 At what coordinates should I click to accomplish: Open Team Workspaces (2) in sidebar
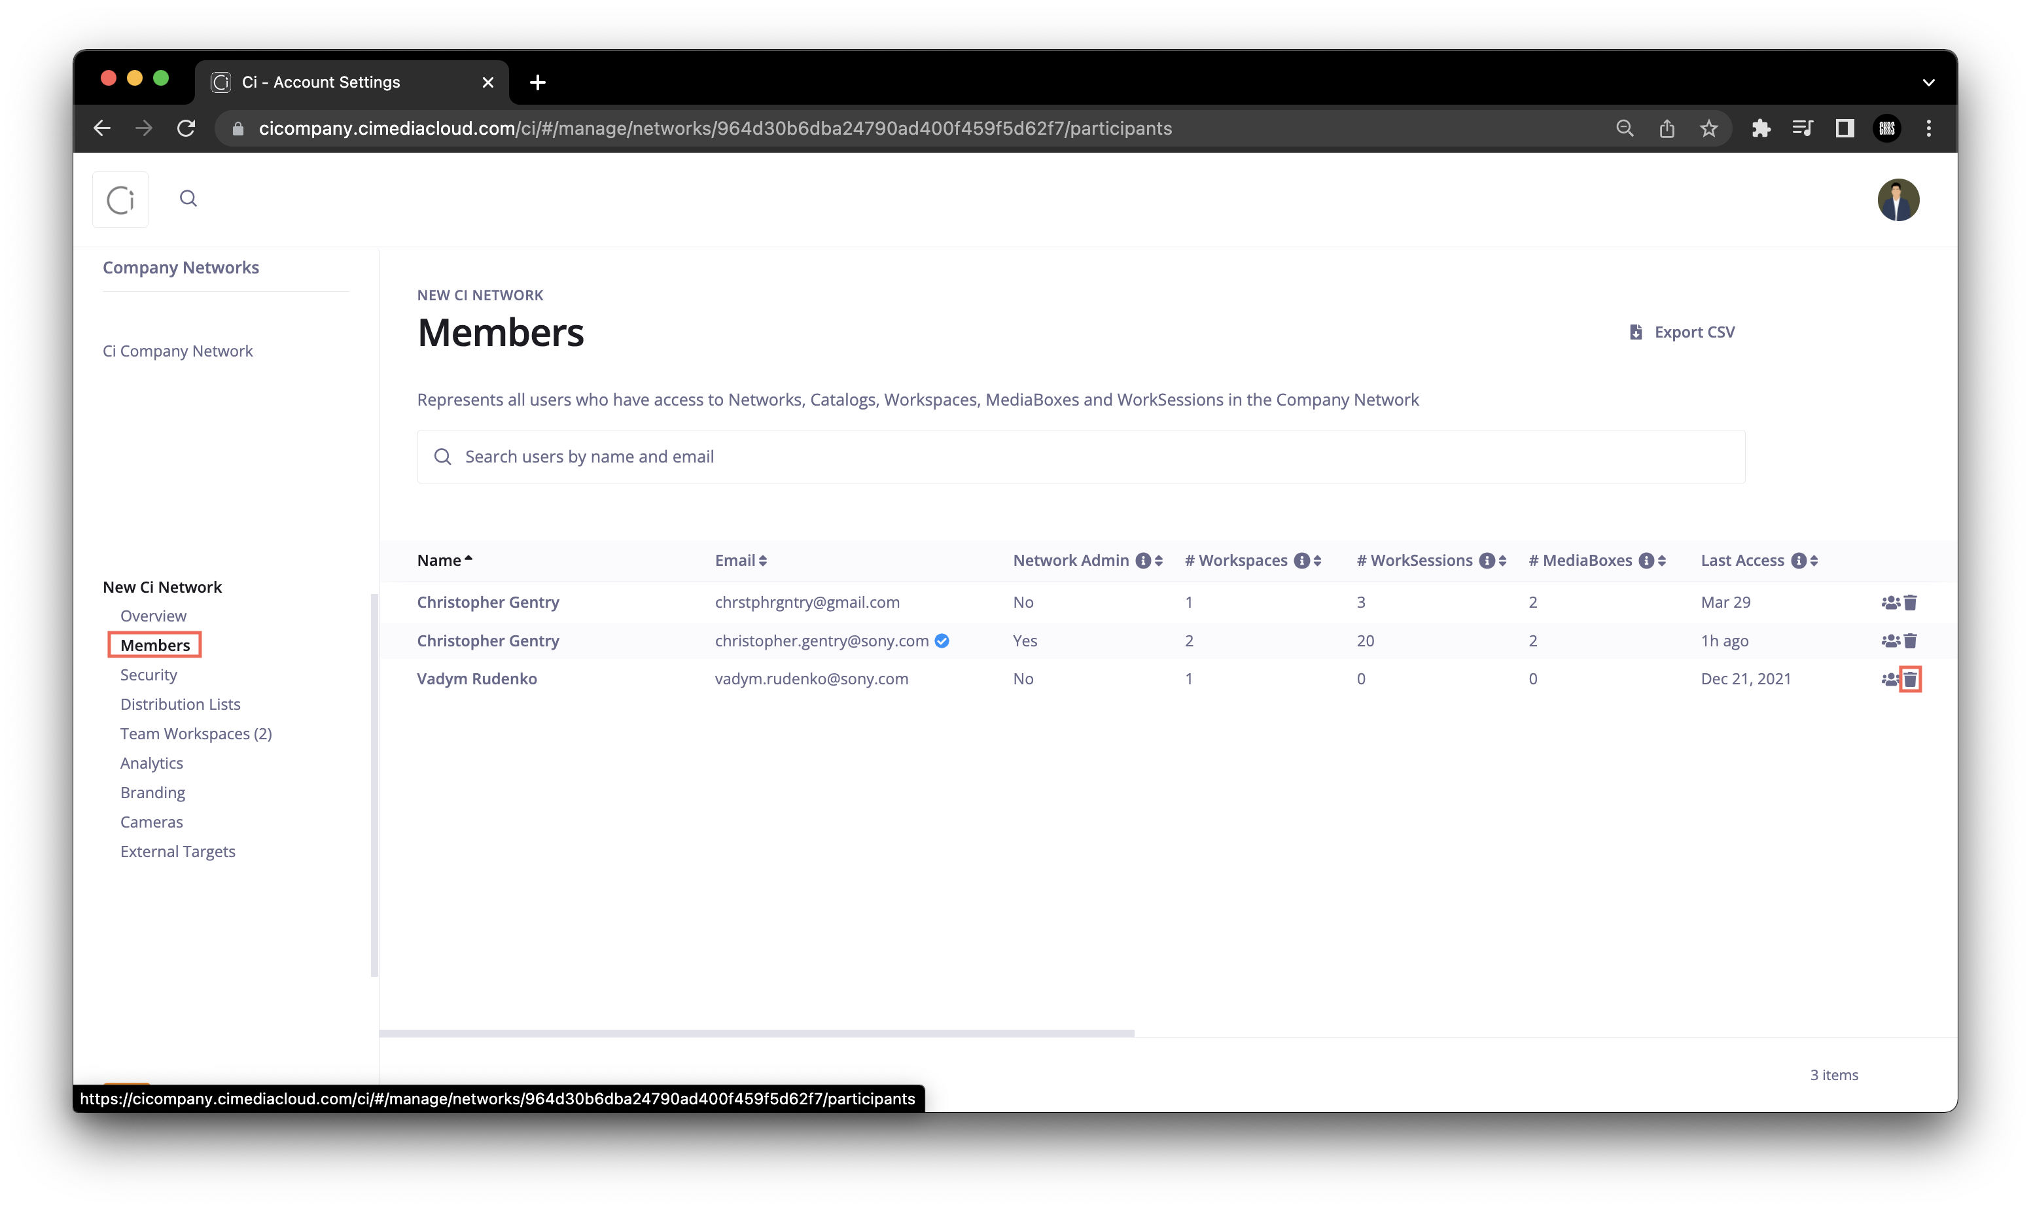click(196, 734)
